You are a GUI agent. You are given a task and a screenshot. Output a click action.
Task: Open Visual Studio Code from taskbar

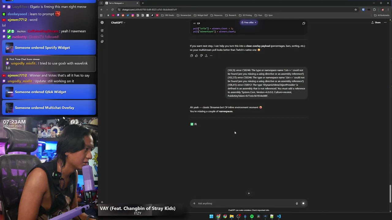[279, 216]
